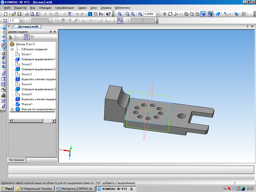The image size is (256, 192).
Task: Open a file with the folder icon
Action: 14,14
